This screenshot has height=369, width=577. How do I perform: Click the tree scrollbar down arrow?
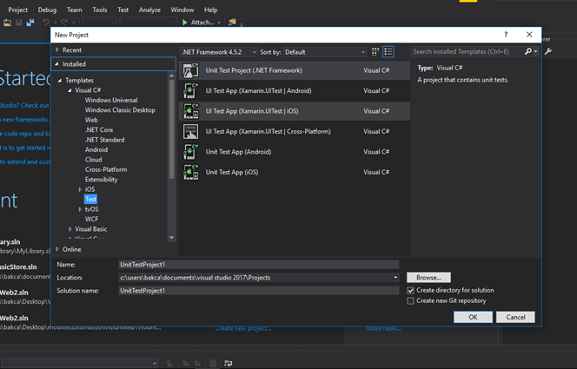click(171, 238)
